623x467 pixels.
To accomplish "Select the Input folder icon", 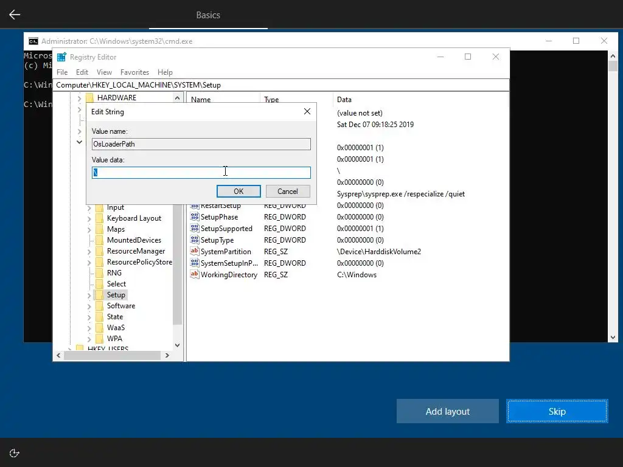I will (x=99, y=208).
